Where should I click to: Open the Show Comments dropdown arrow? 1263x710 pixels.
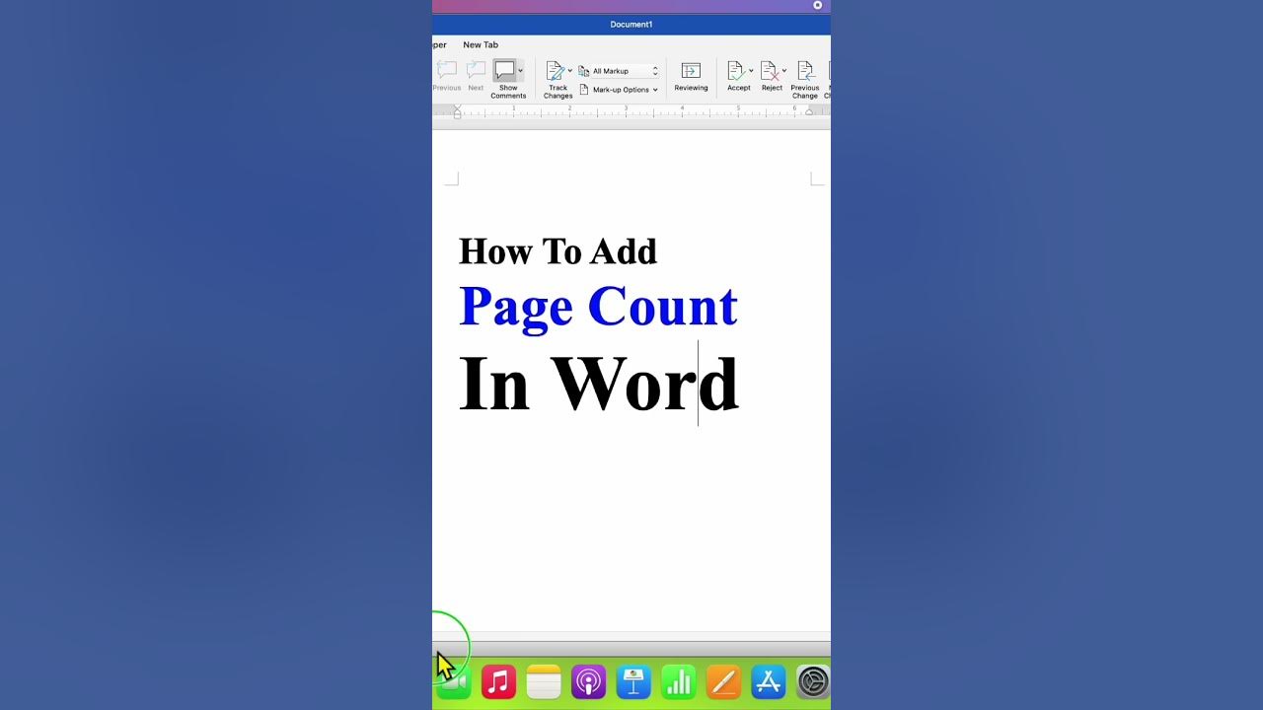[521, 71]
